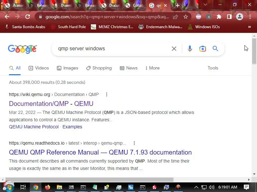Switch to the Admin browser tab
Image resolution: width=257 pixels, height=192 pixels.
point(15,5)
